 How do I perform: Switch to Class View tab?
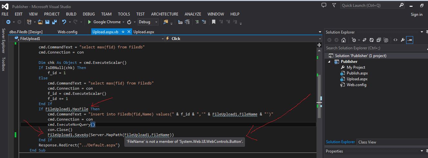point(367,142)
